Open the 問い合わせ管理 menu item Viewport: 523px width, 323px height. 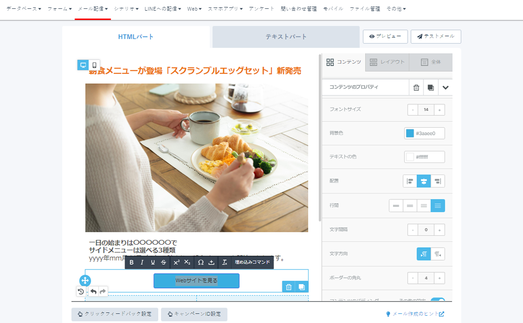(299, 9)
